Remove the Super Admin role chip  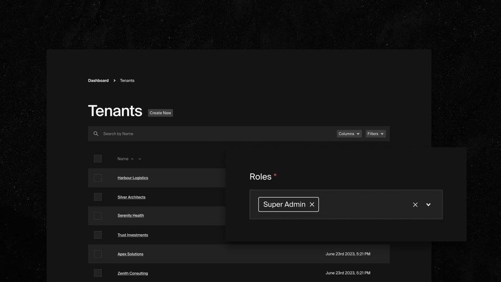tap(312, 204)
